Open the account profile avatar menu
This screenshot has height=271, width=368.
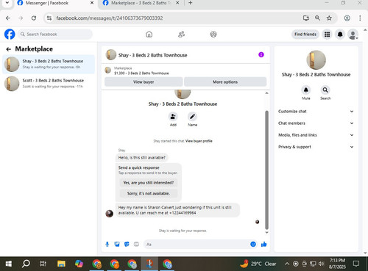(x=353, y=35)
